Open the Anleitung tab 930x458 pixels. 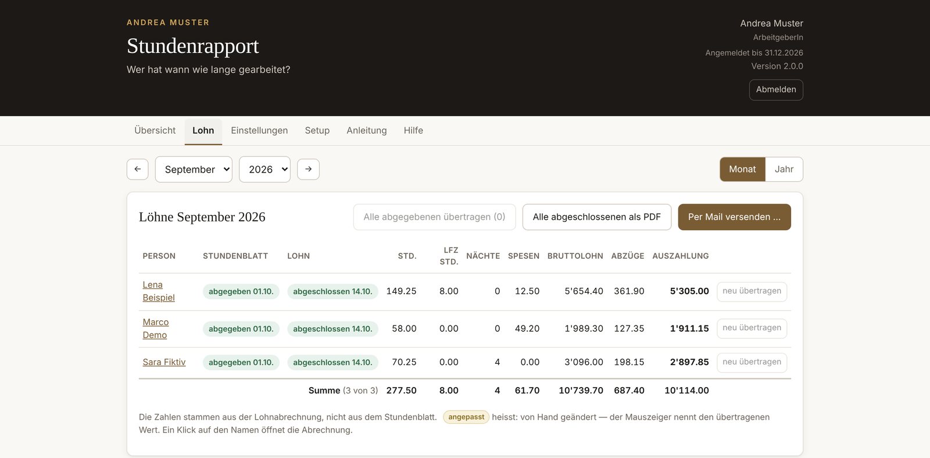point(367,131)
